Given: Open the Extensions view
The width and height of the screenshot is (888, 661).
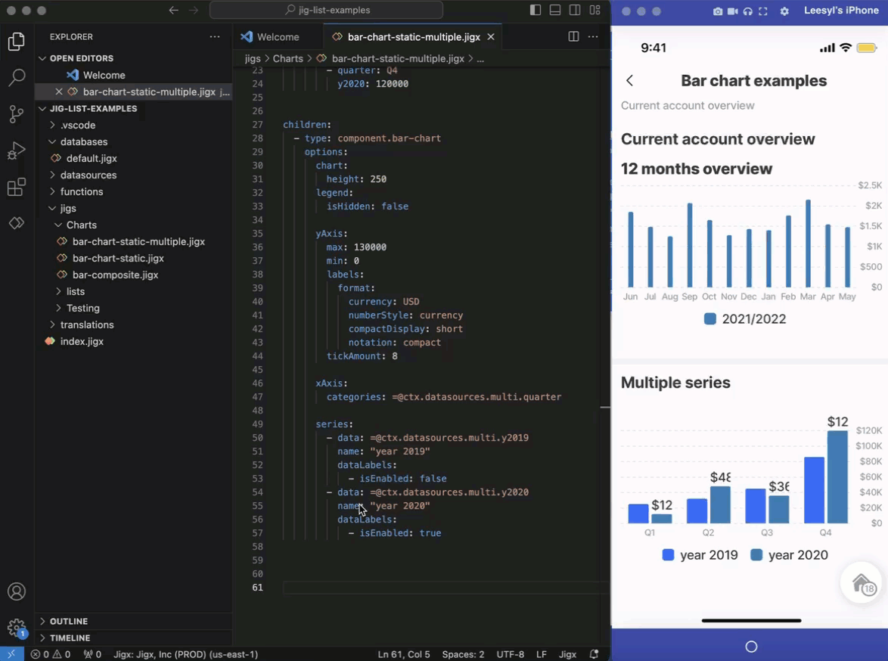Looking at the screenshot, I should coord(17,187).
